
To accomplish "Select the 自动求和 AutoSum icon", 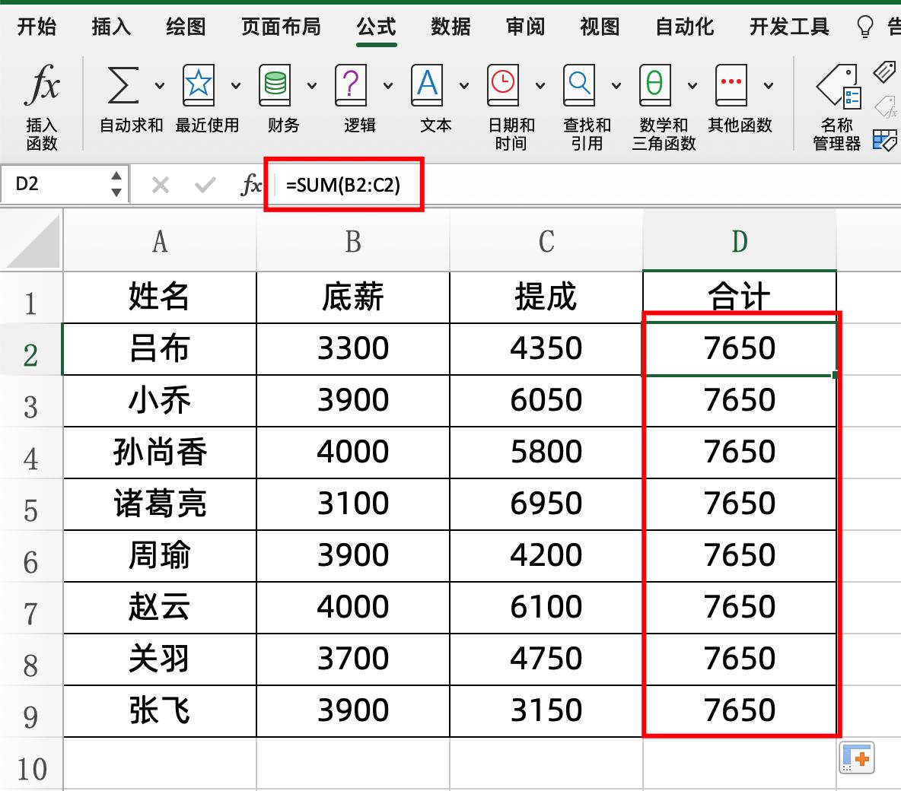I will pyautogui.click(x=122, y=85).
